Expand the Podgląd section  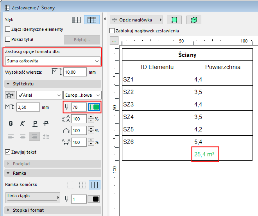(x=53, y=164)
